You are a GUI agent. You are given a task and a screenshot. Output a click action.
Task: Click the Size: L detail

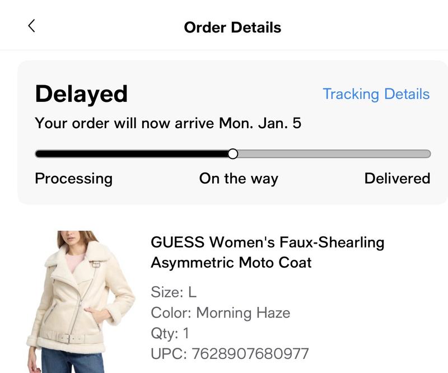(174, 292)
